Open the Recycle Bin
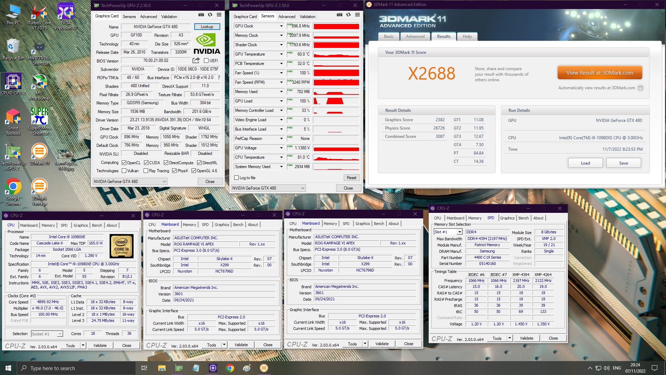 click(x=13, y=49)
